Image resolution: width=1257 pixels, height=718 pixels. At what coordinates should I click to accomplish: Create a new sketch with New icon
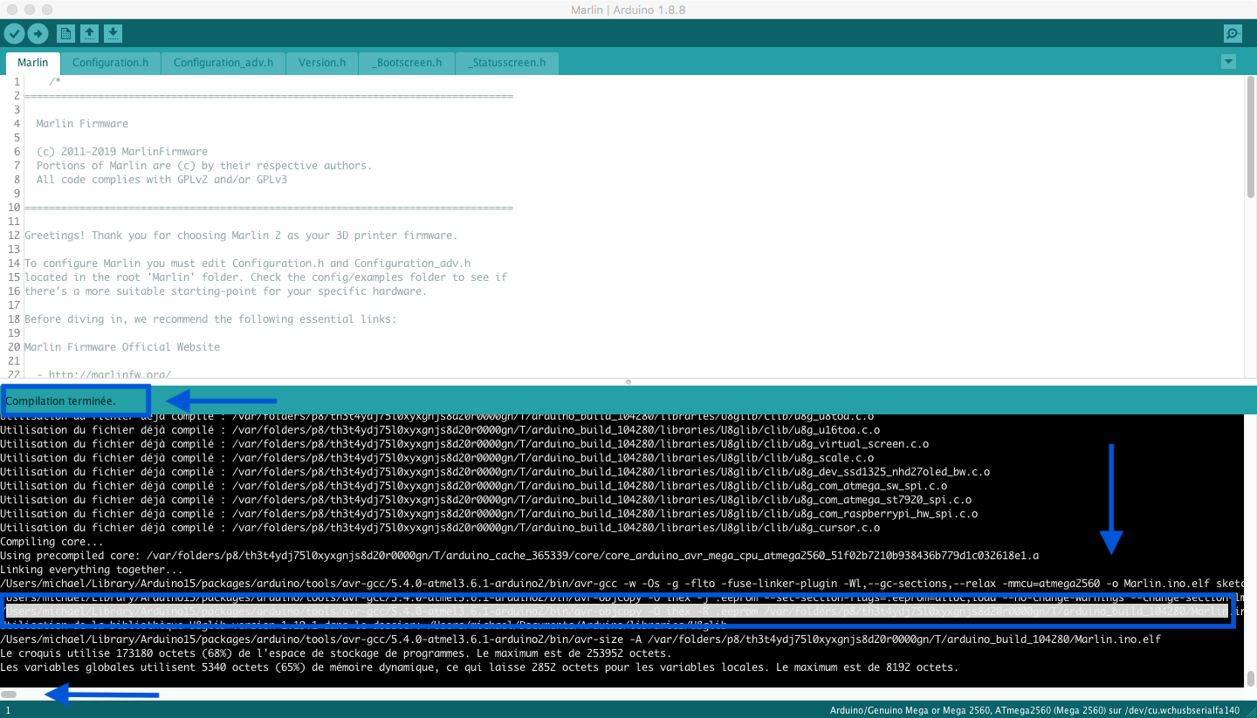click(x=65, y=34)
